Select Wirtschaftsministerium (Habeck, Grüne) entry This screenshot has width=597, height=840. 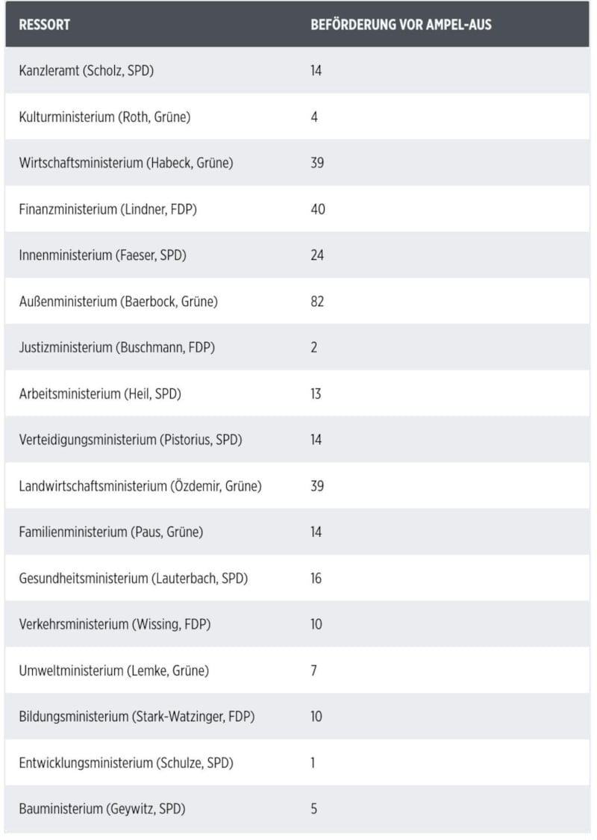click(125, 163)
